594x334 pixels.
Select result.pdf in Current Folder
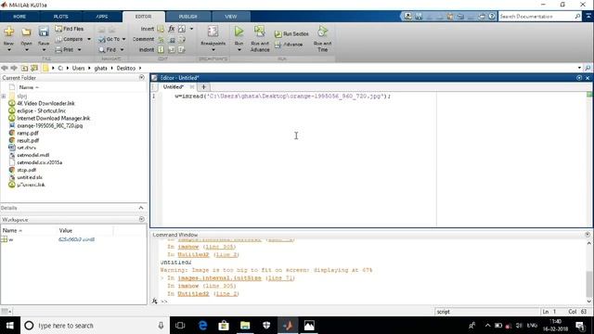(x=28, y=140)
